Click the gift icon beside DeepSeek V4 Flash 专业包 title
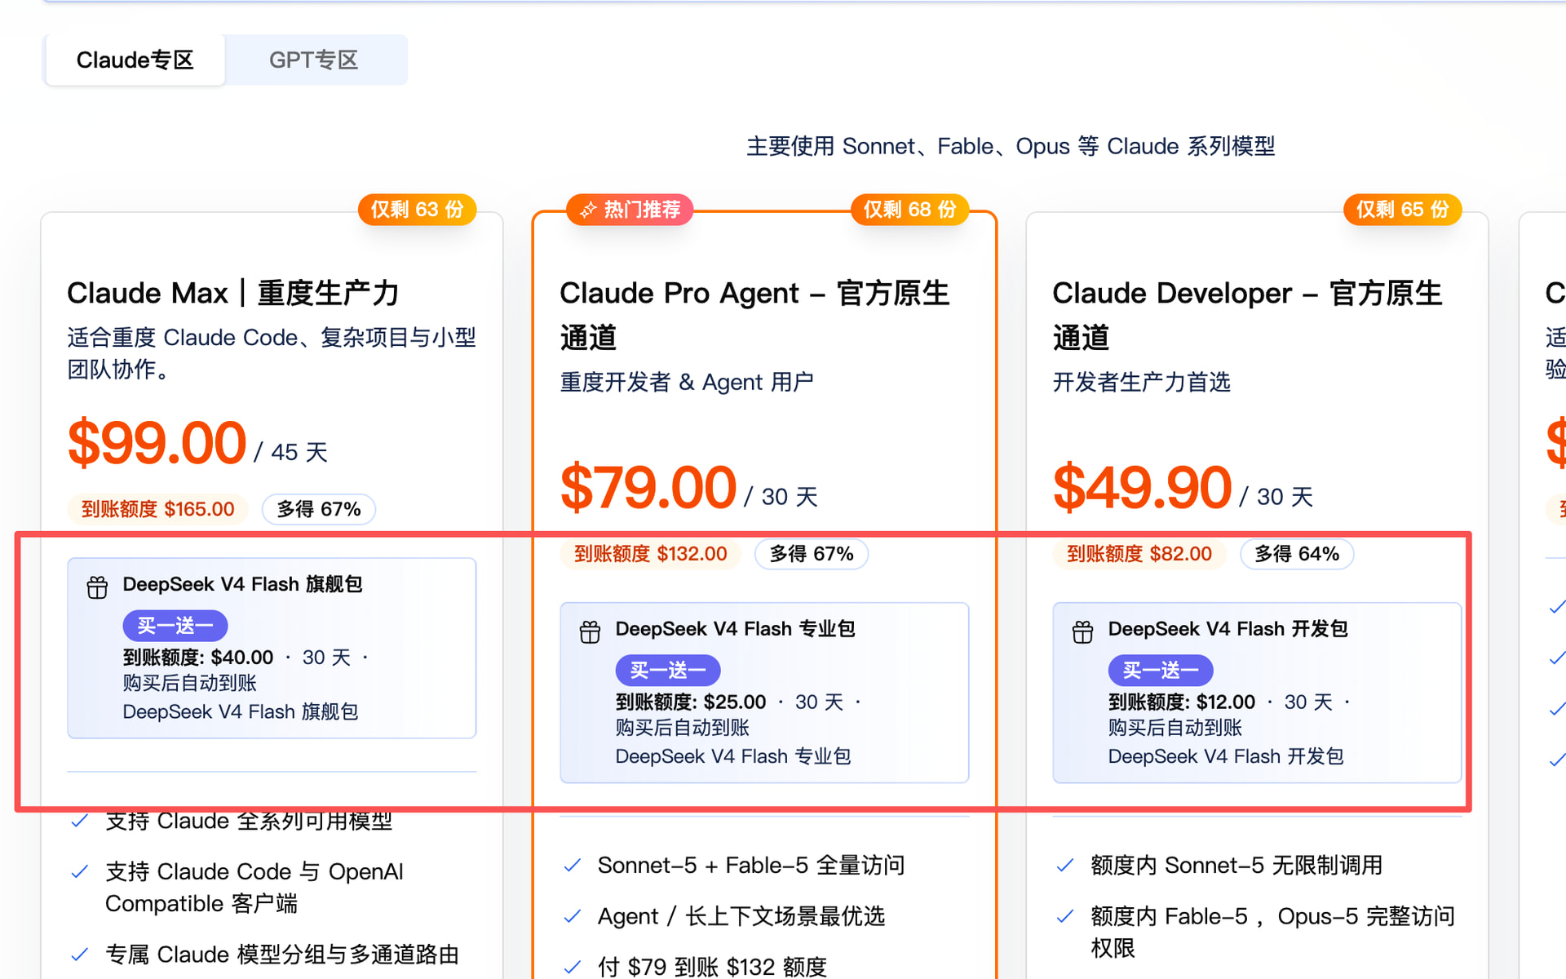 (x=590, y=632)
